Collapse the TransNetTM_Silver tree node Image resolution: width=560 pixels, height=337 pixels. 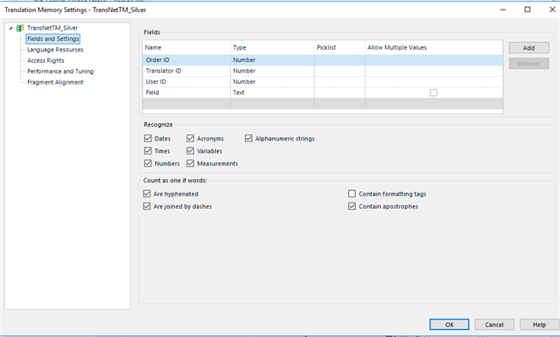point(10,28)
